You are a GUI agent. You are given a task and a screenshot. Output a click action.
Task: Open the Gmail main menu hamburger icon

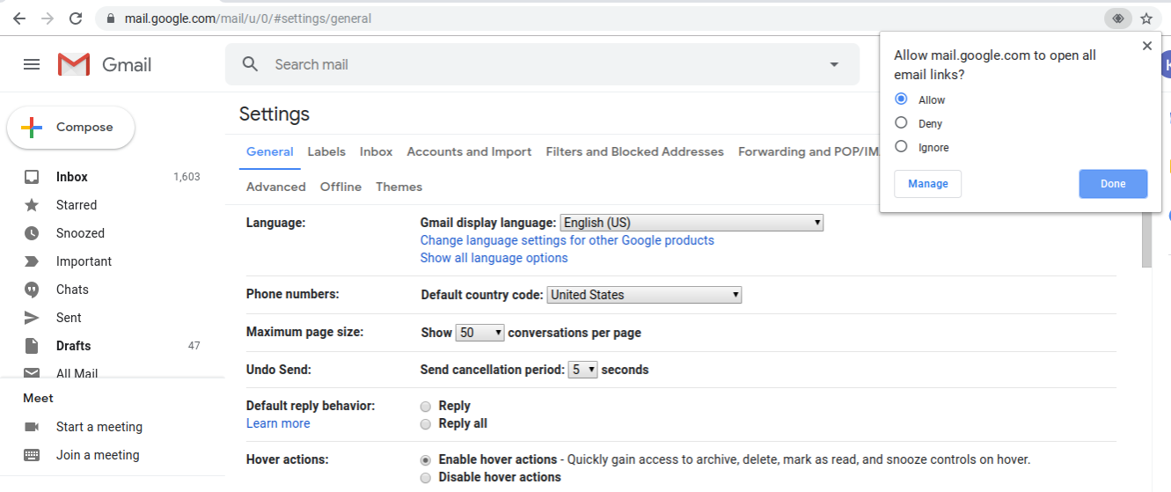pos(32,64)
